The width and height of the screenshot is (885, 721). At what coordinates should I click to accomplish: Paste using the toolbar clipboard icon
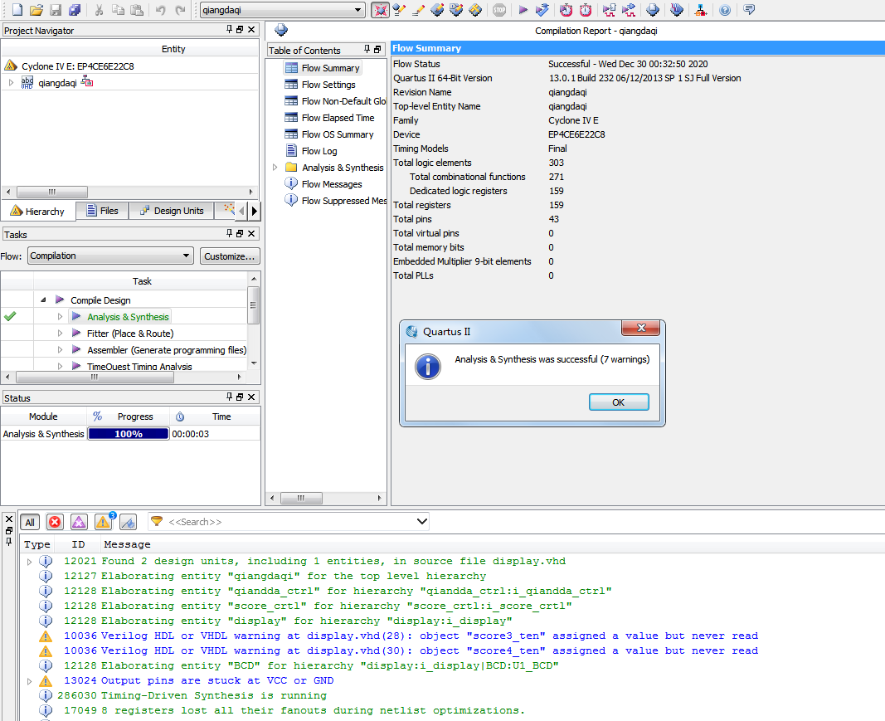136,10
